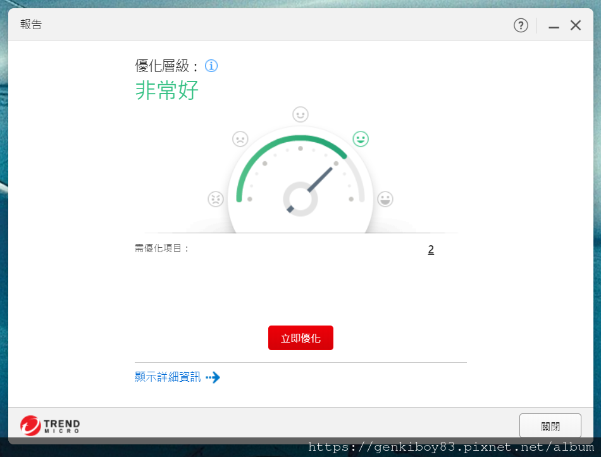Click the gauge needle dial
Screen dimensions: 601x457
[x=300, y=199]
